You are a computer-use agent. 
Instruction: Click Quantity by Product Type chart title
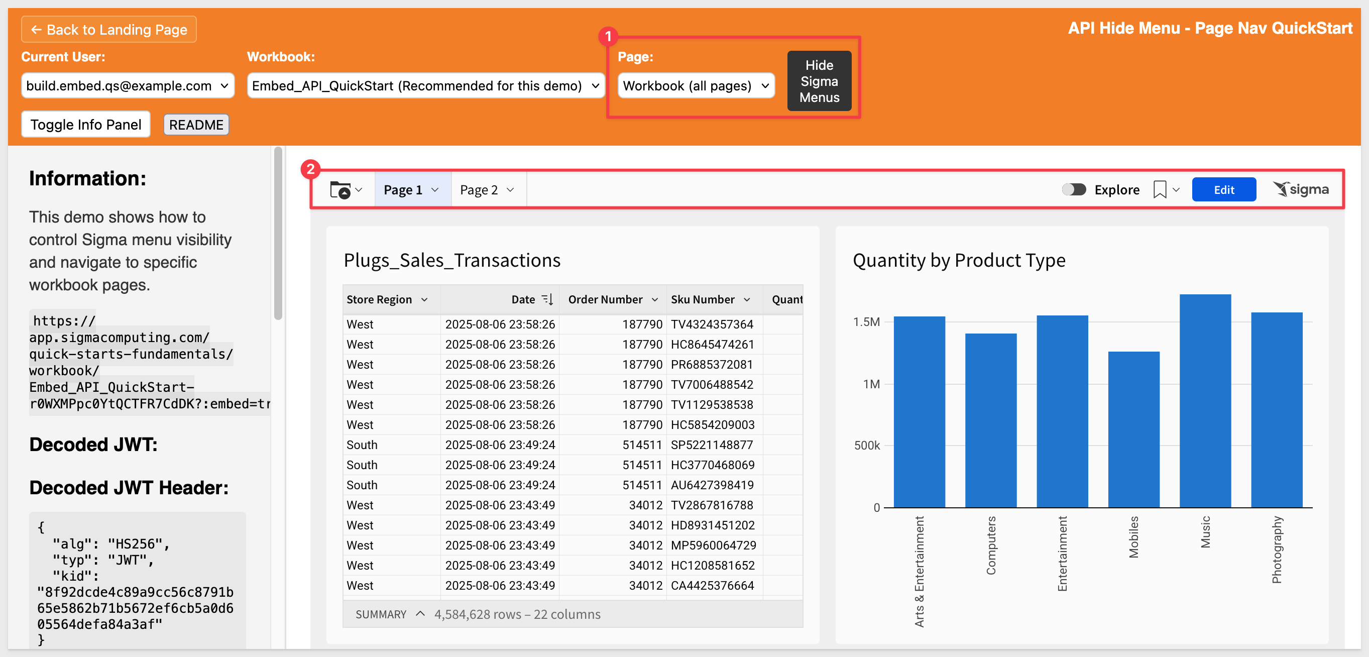959,261
